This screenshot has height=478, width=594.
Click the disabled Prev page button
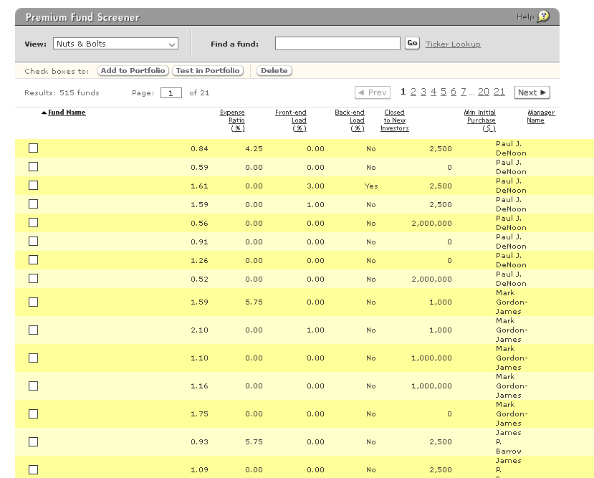tap(372, 92)
